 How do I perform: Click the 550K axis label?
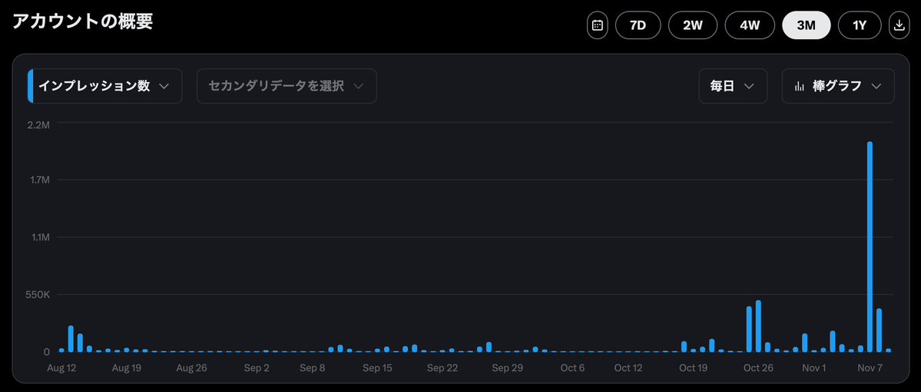(x=36, y=295)
